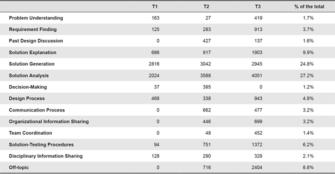Select the Problem Understanding row label
This screenshot has width=335, height=174.
pyautogui.click(x=36, y=18)
